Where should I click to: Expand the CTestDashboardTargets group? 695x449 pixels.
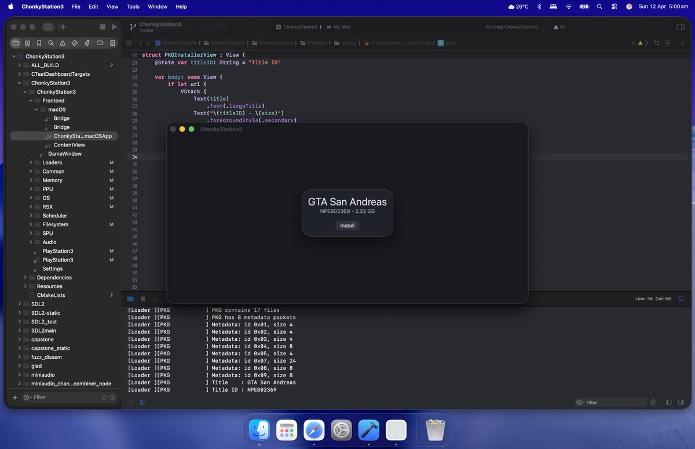pyautogui.click(x=19, y=74)
